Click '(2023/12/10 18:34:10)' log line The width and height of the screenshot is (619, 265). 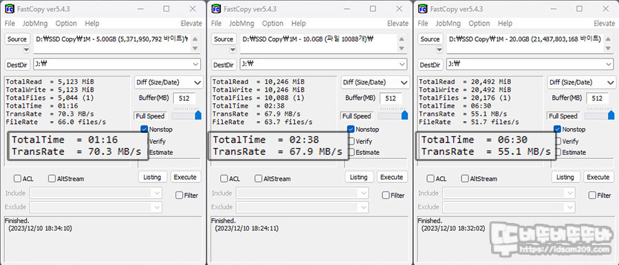point(41,229)
